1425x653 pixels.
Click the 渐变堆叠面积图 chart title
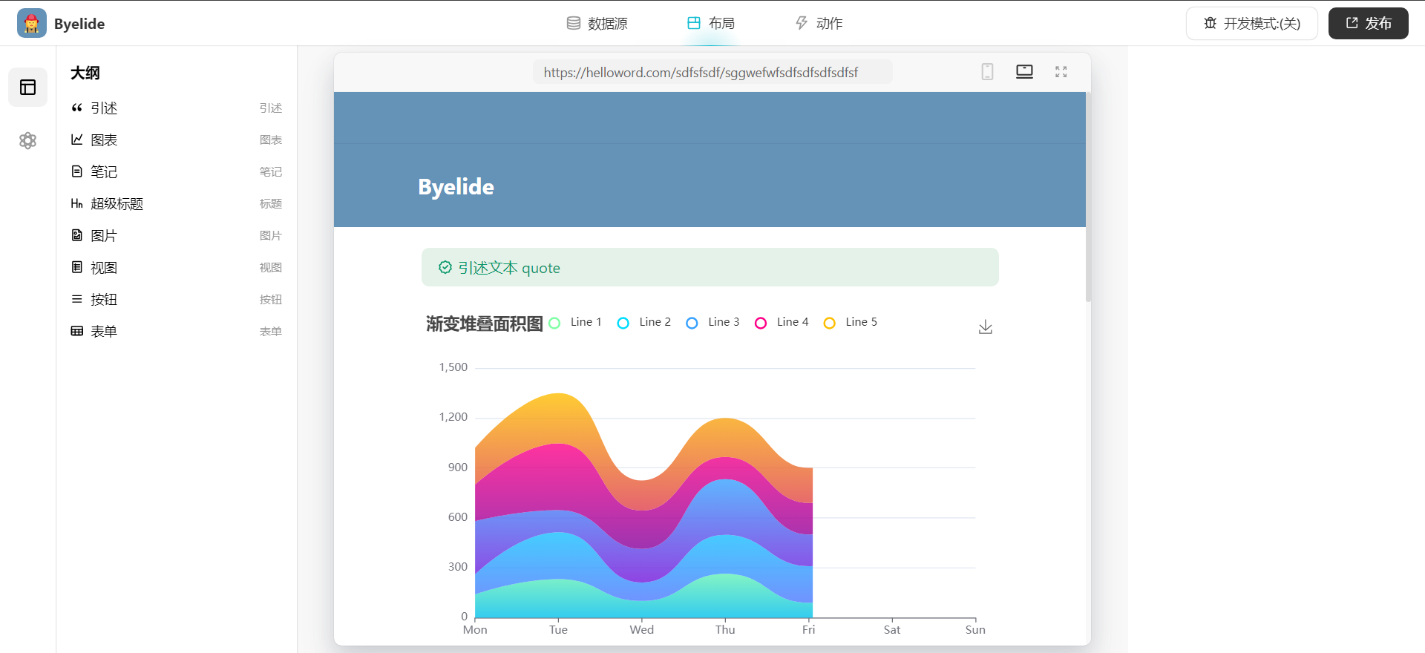(x=485, y=324)
